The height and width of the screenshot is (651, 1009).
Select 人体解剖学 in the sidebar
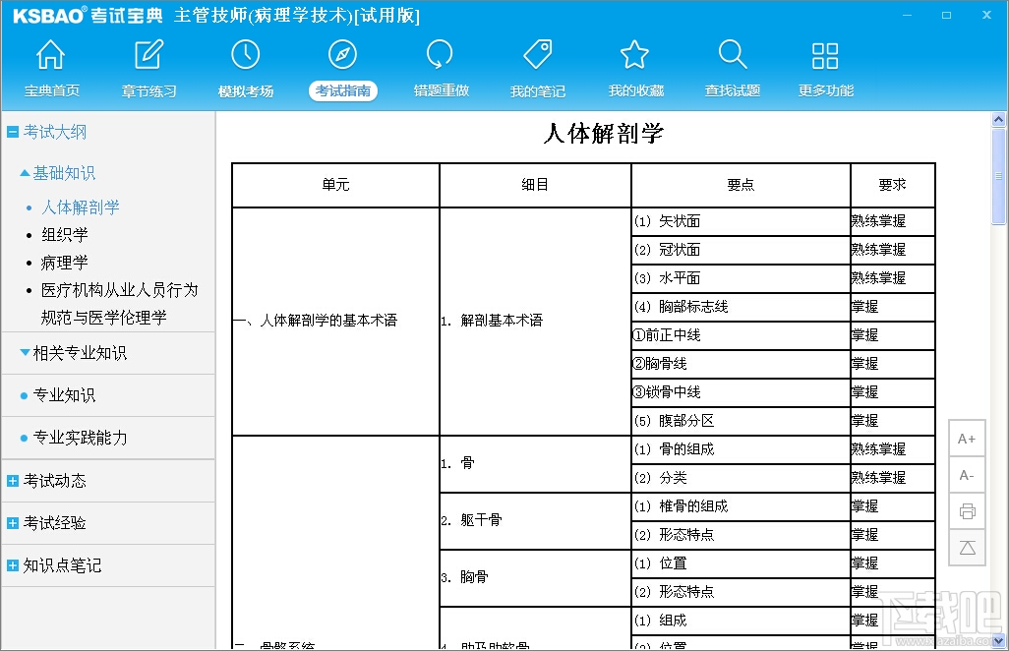[81, 207]
